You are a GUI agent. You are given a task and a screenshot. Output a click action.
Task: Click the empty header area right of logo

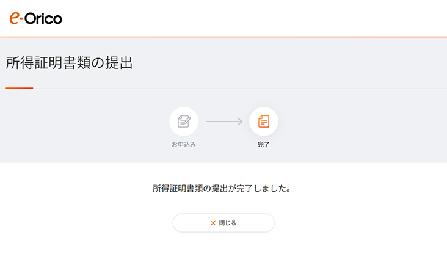coord(253,18)
